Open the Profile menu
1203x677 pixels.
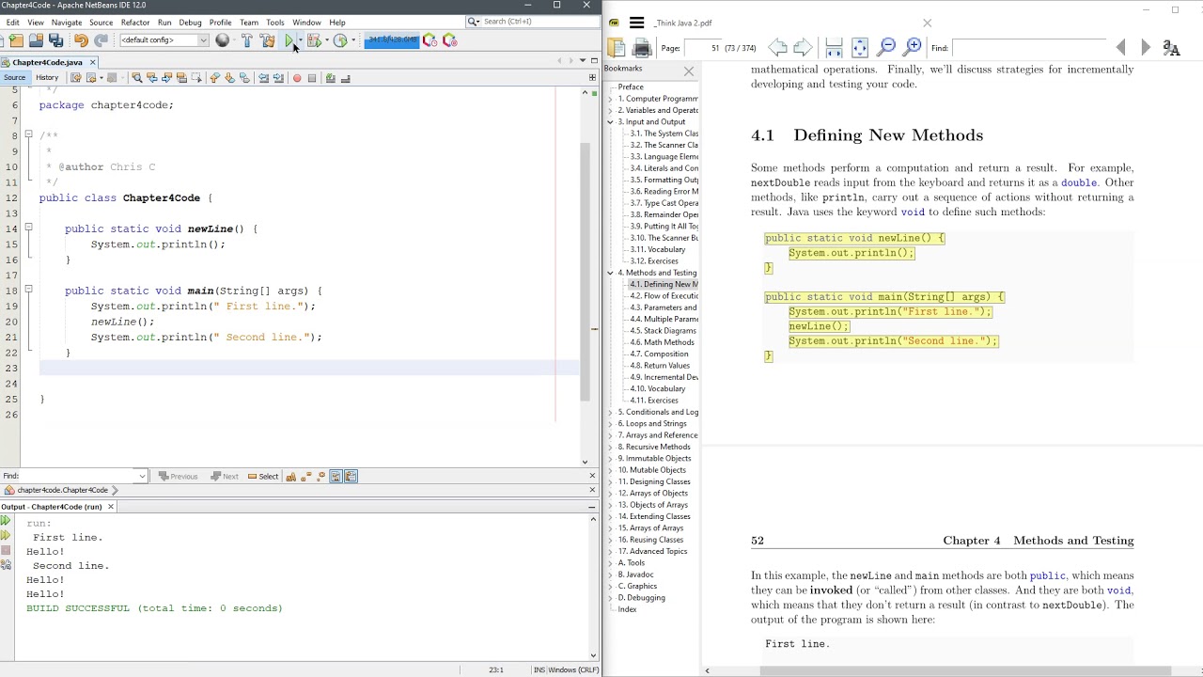[x=221, y=23]
